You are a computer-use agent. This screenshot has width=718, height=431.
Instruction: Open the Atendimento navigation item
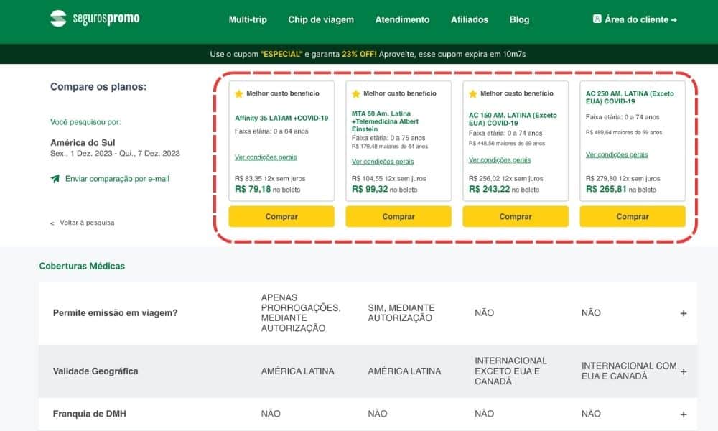point(403,19)
